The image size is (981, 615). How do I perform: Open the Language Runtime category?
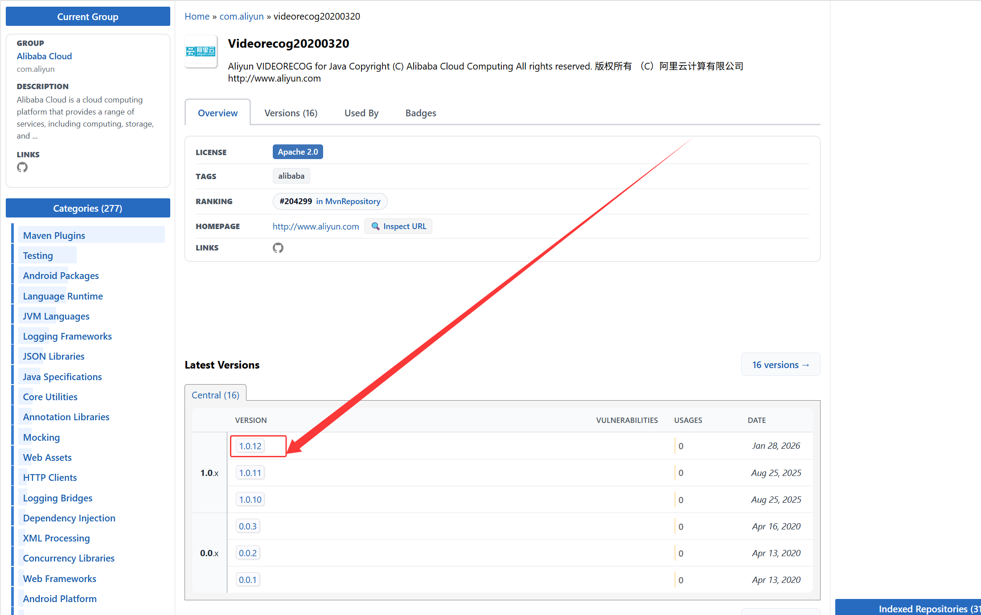pyautogui.click(x=63, y=296)
